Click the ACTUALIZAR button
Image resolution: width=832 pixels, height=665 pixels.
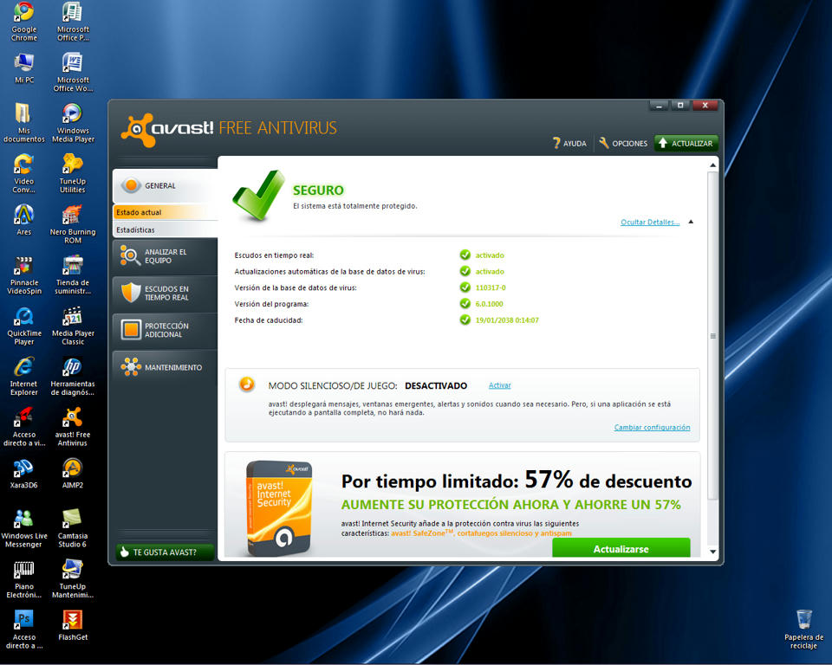(686, 143)
